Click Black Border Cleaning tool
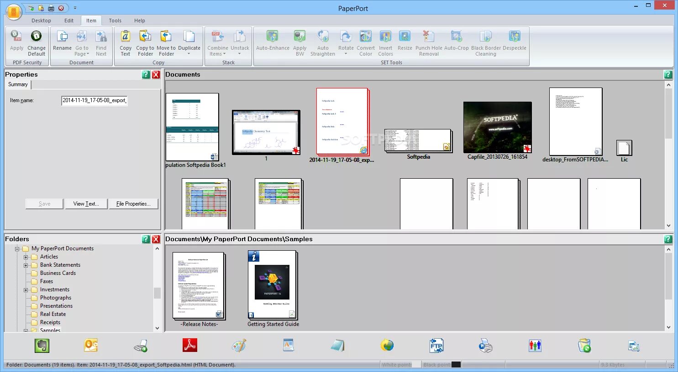This screenshot has height=372, width=678. [x=486, y=43]
